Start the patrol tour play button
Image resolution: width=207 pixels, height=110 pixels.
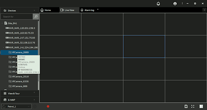(35, 106)
